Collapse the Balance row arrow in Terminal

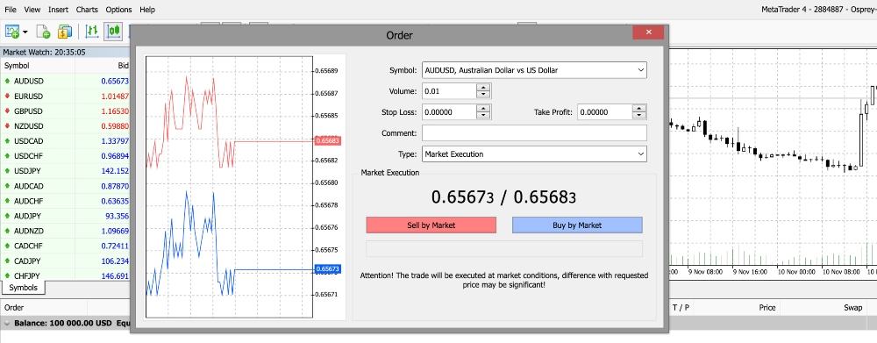point(7,323)
